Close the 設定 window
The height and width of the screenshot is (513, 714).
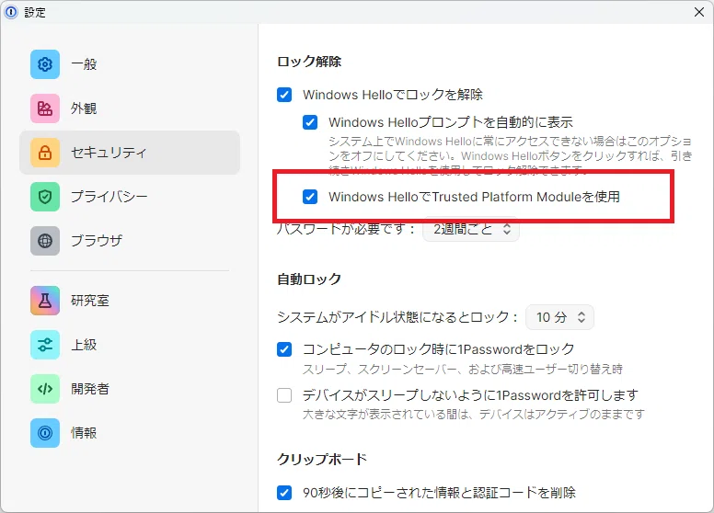[x=699, y=12]
